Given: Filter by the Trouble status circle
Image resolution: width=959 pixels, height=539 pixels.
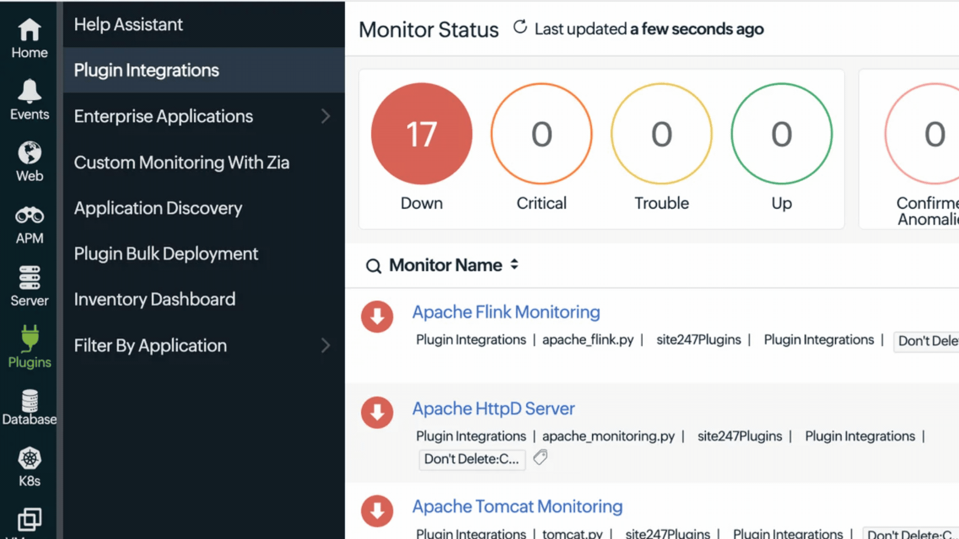Looking at the screenshot, I should coord(662,134).
